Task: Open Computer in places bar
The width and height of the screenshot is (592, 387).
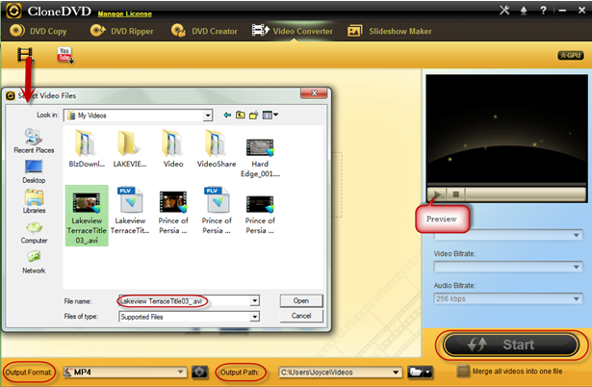Action: tap(34, 233)
